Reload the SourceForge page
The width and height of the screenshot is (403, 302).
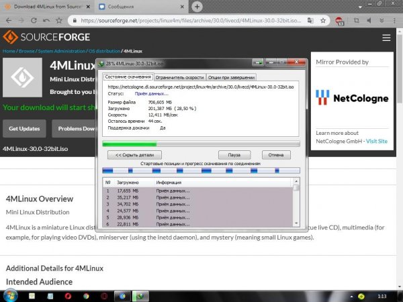coord(34,21)
